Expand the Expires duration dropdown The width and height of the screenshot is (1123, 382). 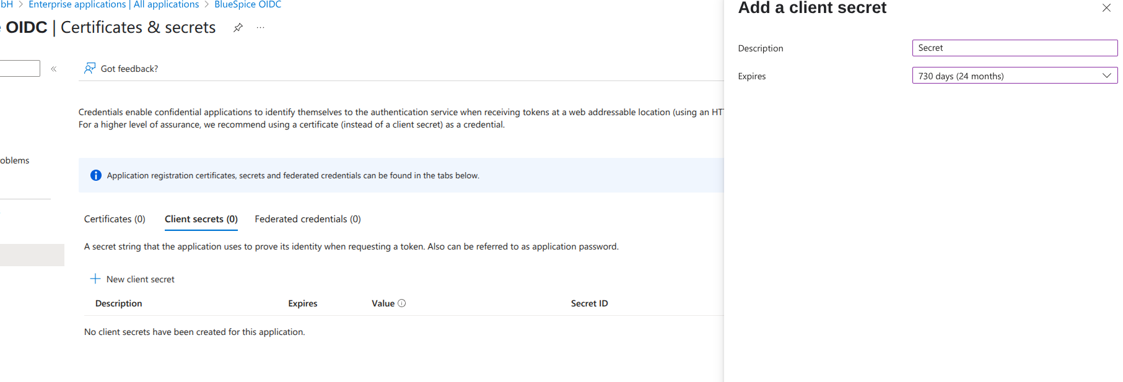coord(1015,76)
